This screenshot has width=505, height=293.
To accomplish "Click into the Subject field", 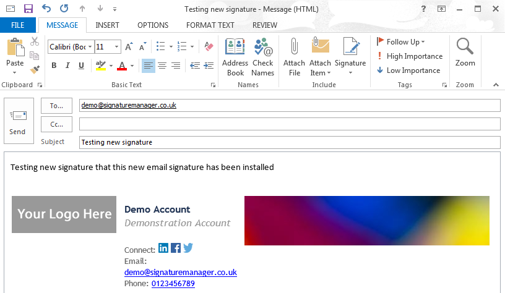I will click(289, 142).
